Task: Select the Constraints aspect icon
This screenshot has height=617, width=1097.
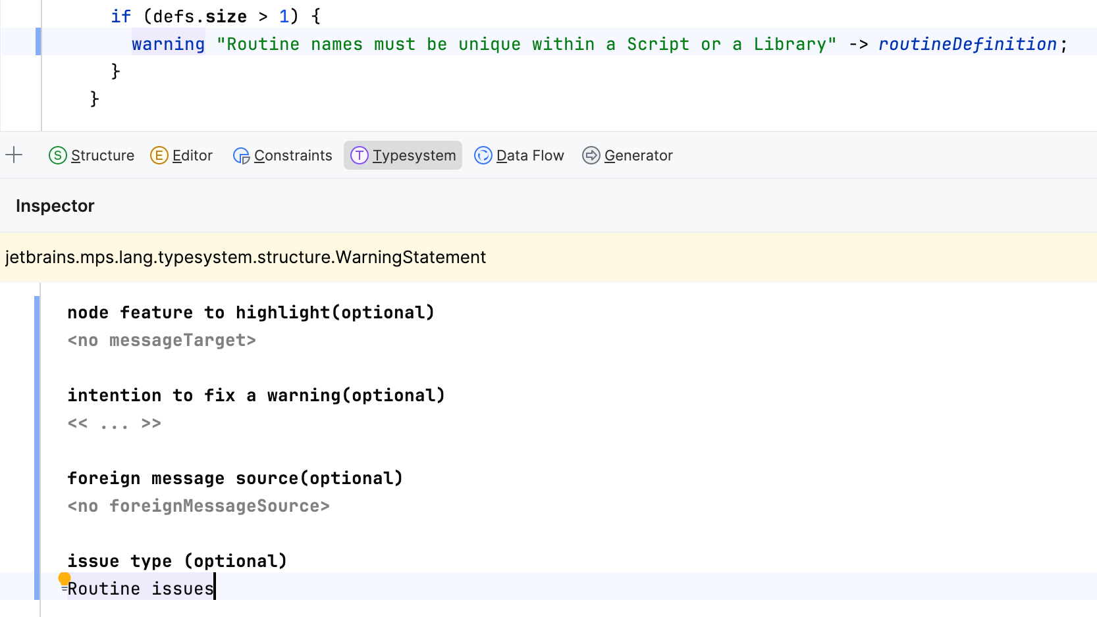Action: pos(242,155)
